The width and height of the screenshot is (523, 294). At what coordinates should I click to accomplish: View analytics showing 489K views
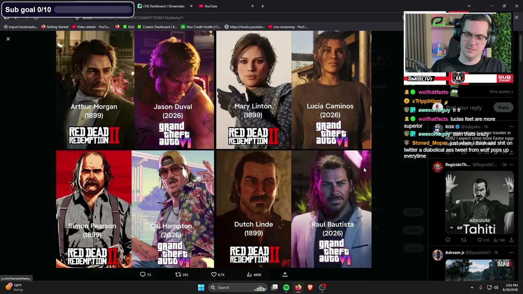(254, 275)
